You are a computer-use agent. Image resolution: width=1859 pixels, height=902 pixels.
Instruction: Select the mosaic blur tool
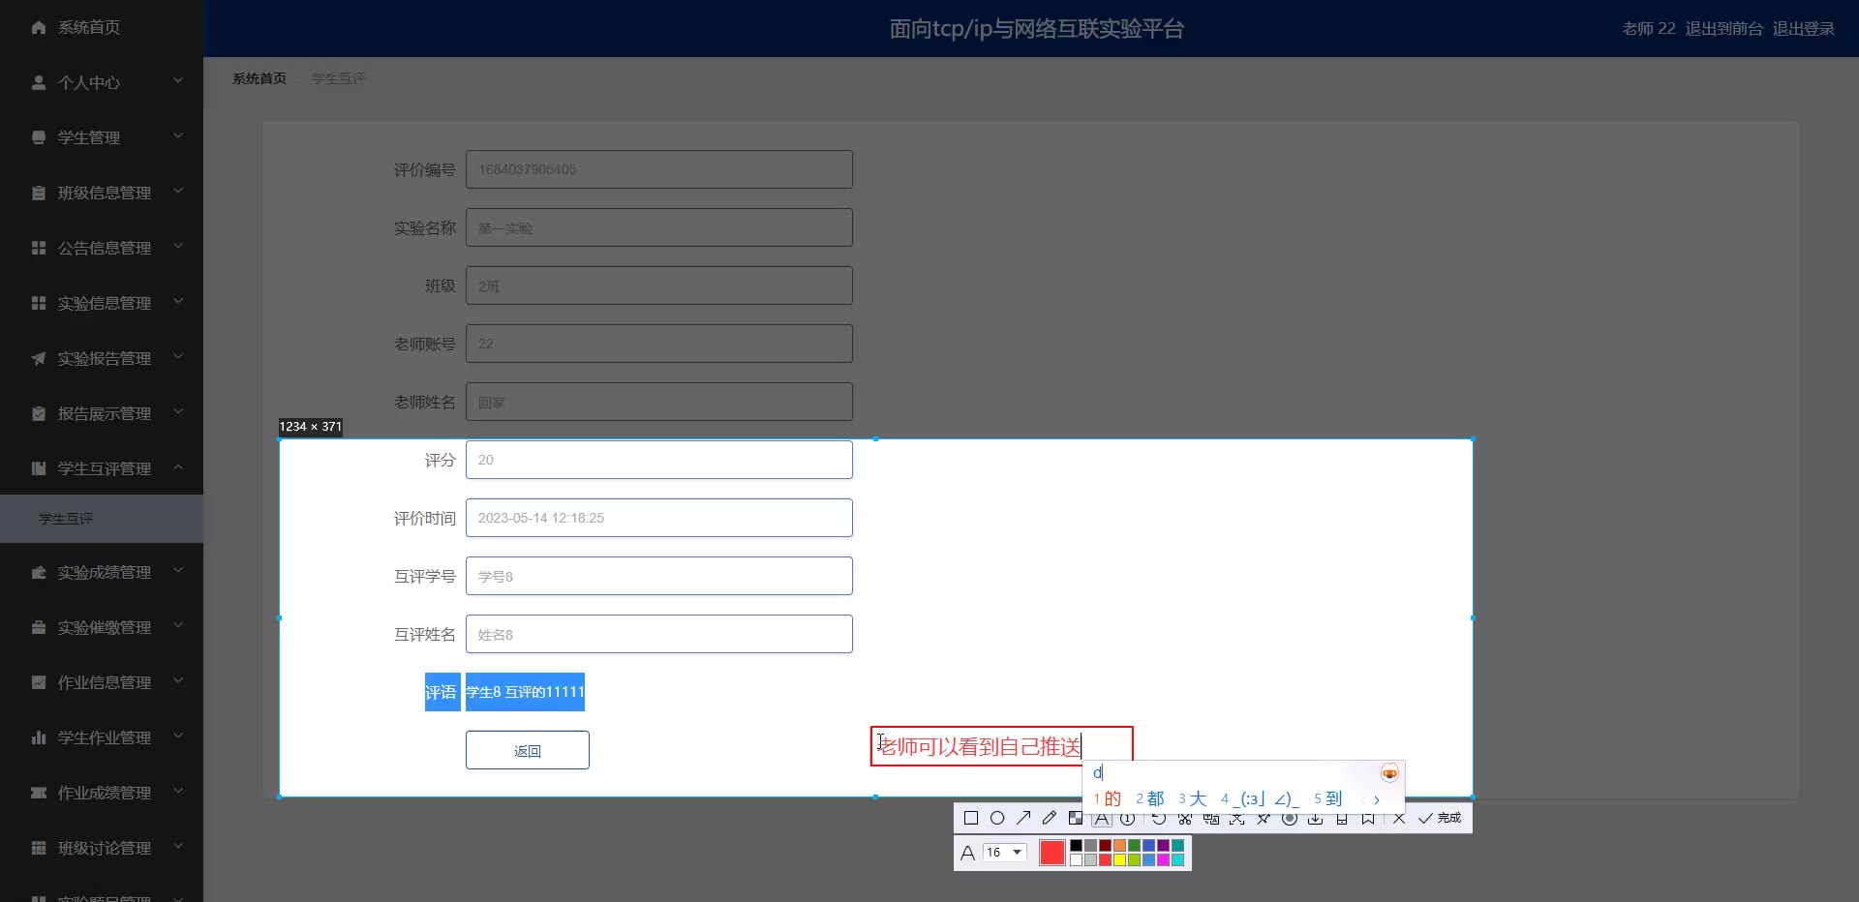1075,819
